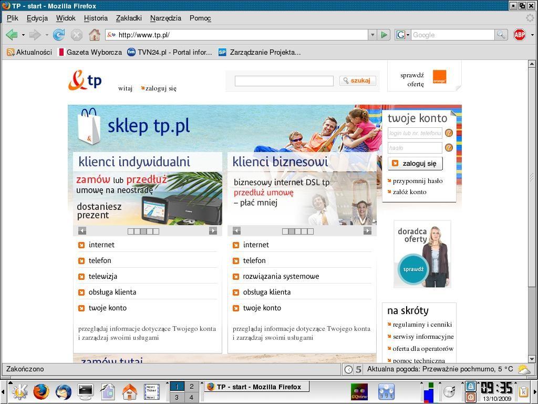Click the szukaj search button
The width and height of the screenshot is (538, 404).
(357, 80)
